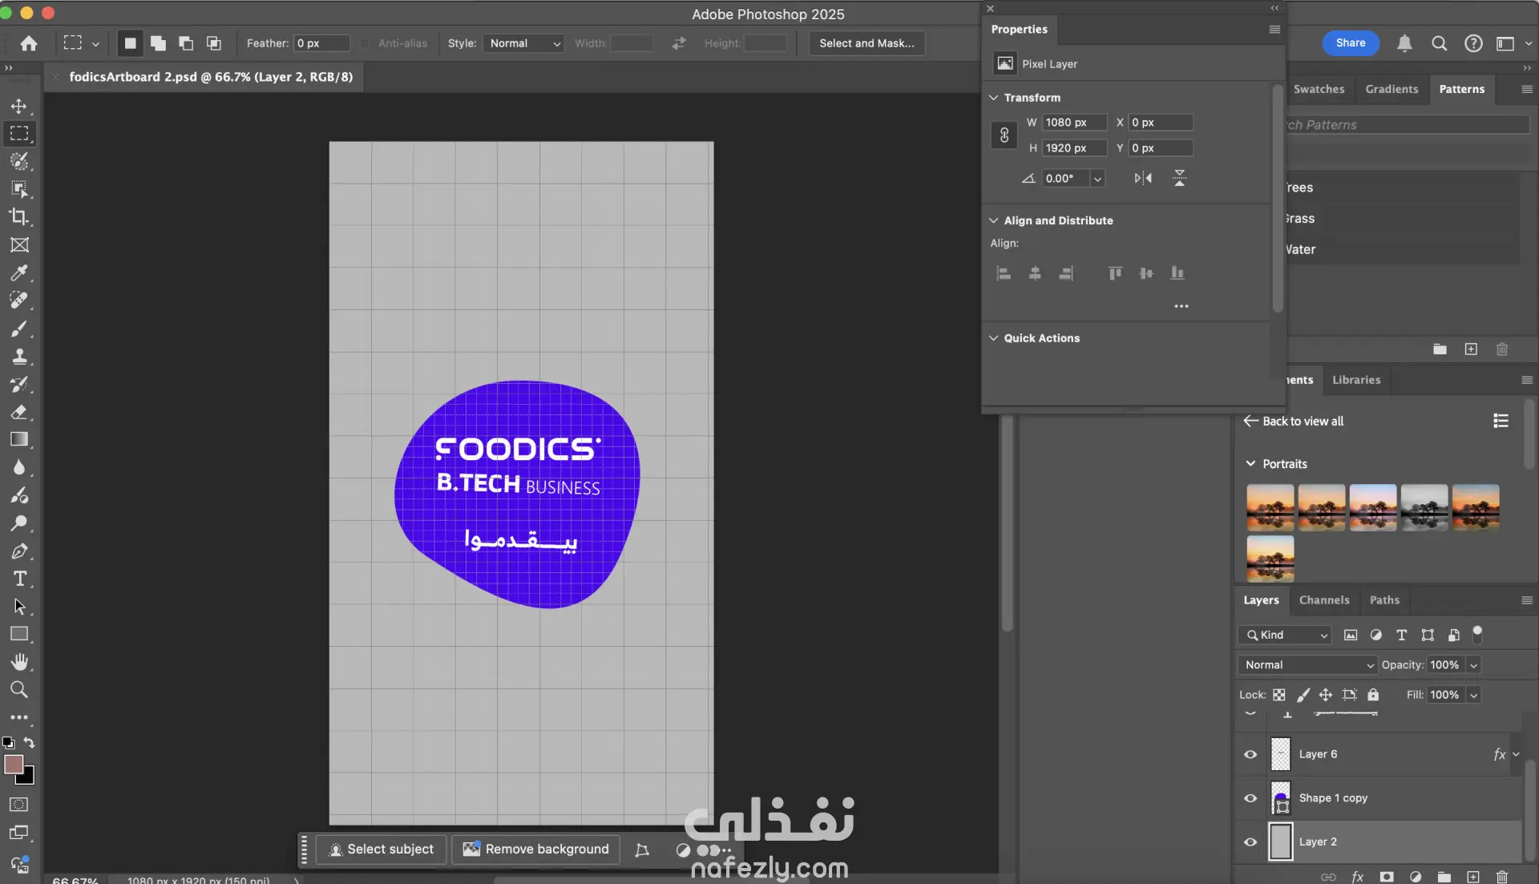This screenshot has width=1539, height=884.
Task: Select the Hand tool
Action: [x=19, y=662]
